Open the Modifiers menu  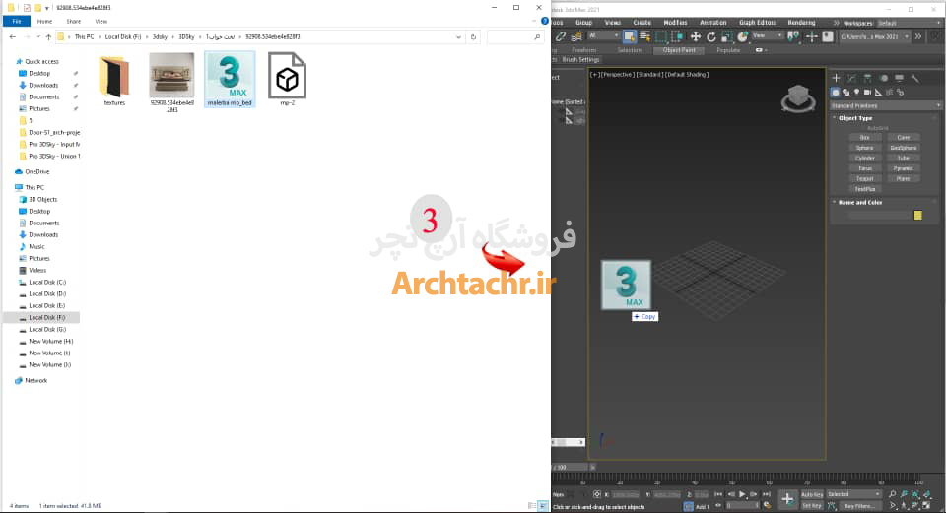click(x=675, y=23)
